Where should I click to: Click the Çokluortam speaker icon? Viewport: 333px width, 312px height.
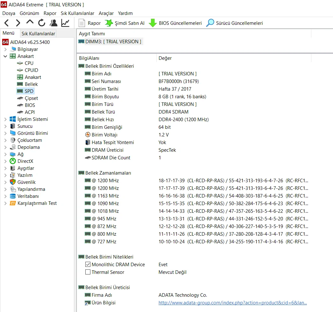[x=13, y=140]
